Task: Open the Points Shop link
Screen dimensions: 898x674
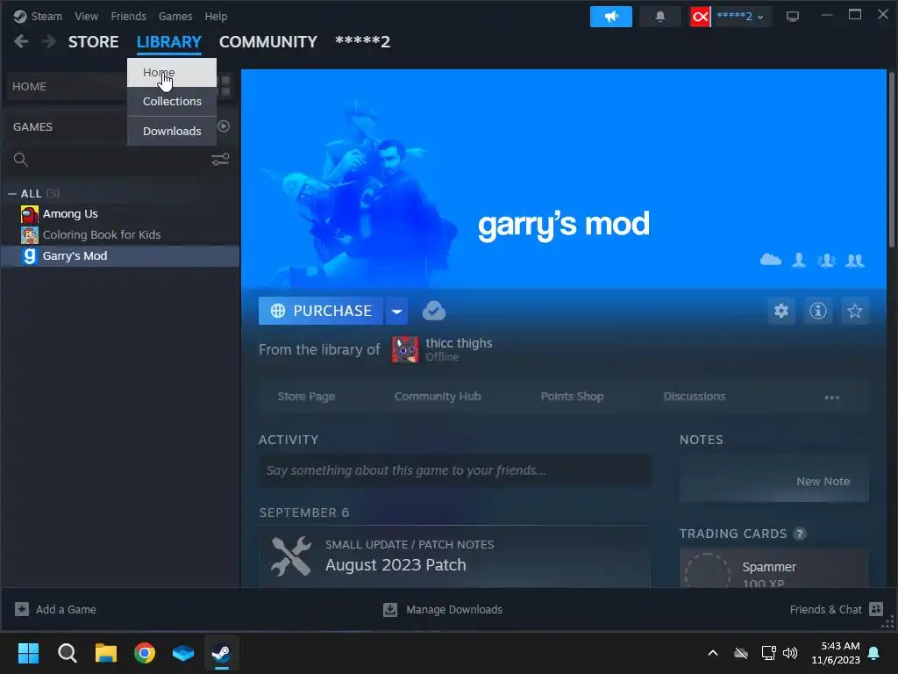Action: click(572, 396)
